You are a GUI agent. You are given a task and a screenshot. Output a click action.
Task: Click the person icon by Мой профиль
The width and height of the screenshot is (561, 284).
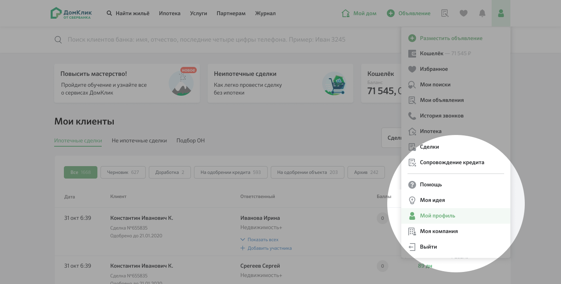[x=412, y=216]
